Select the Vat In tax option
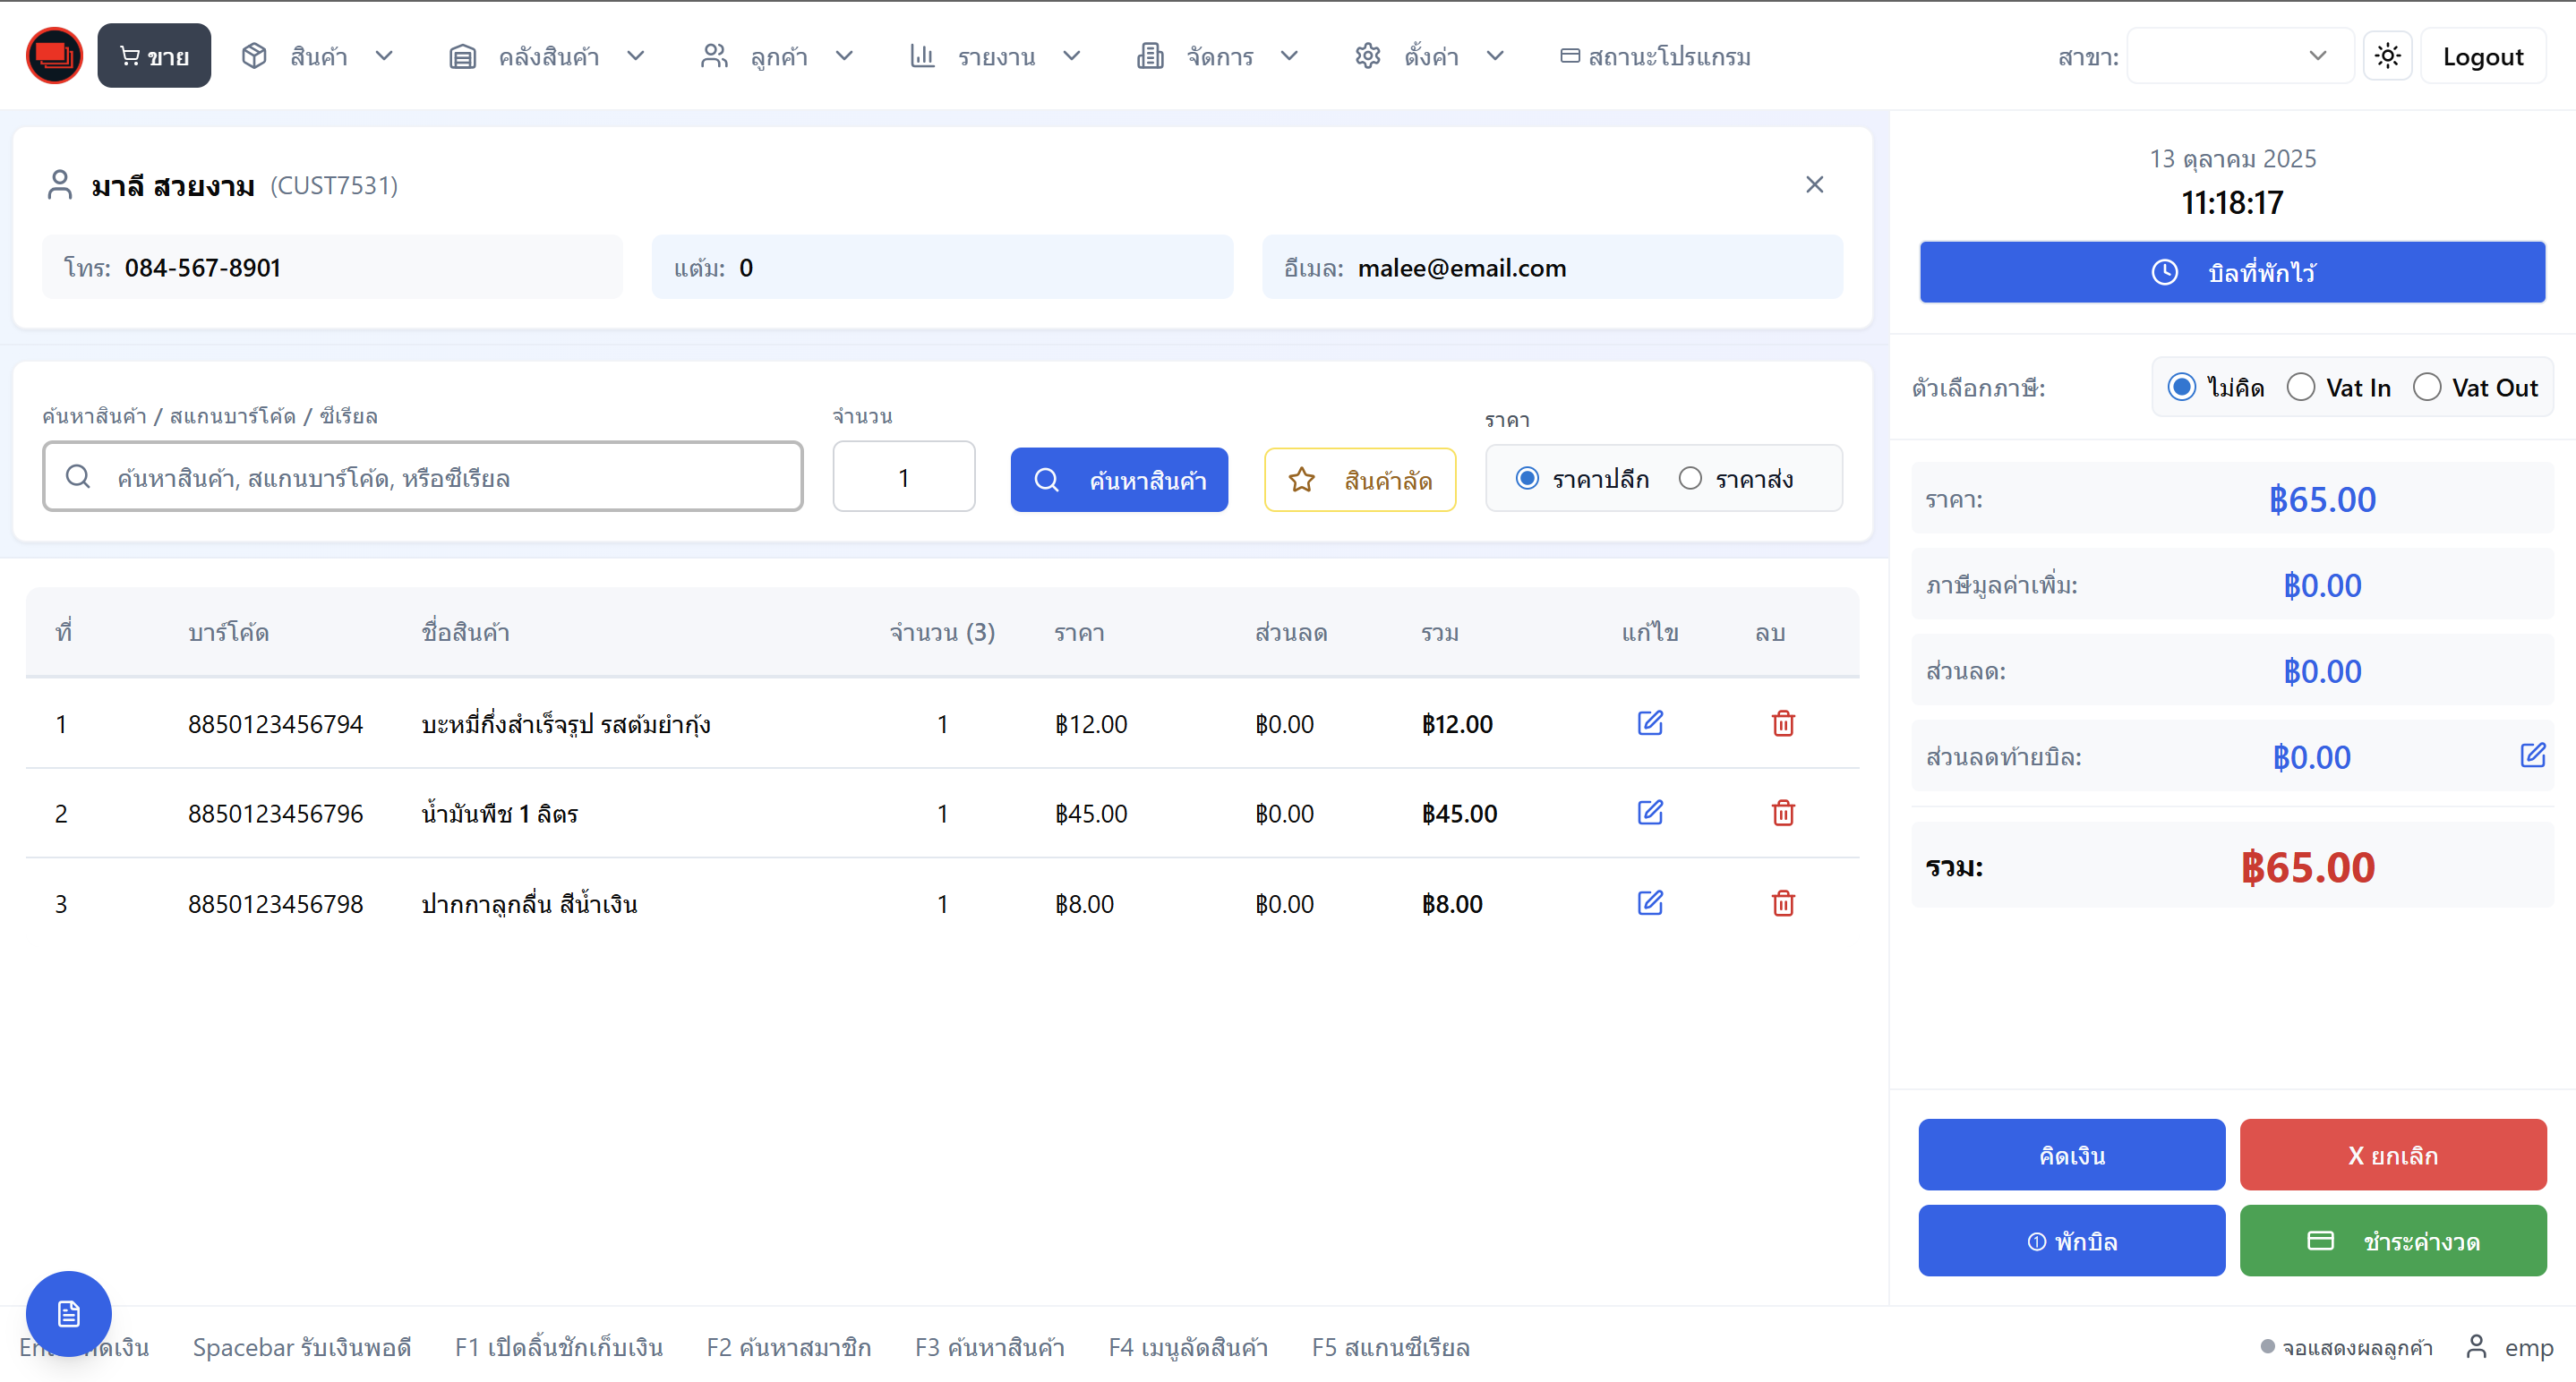2576x1382 pixels. pos(2301,388)
